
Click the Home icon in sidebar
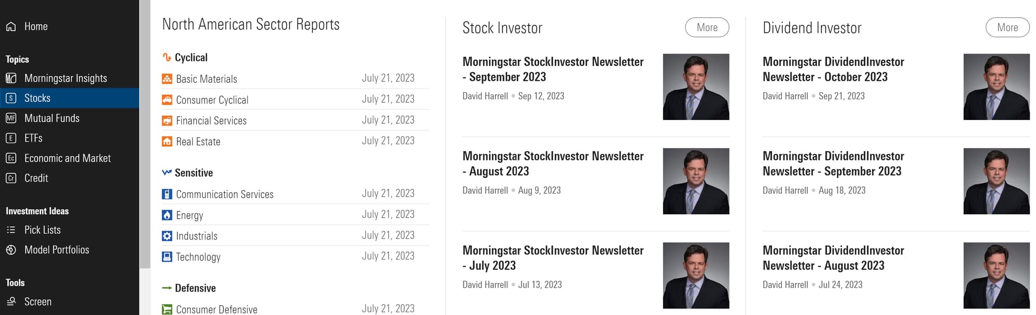click(11, 26)
